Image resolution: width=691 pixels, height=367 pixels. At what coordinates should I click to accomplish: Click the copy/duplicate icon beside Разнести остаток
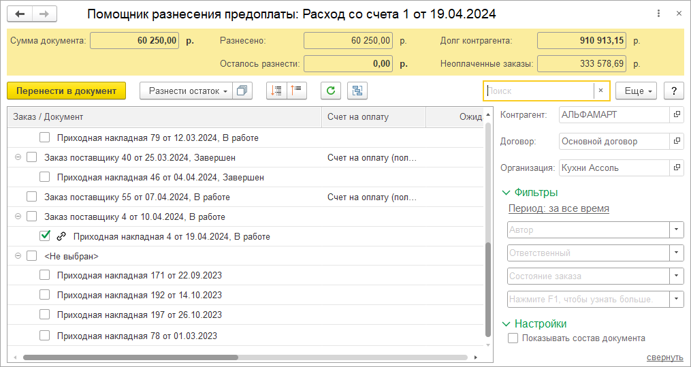[x=242, y=91]
